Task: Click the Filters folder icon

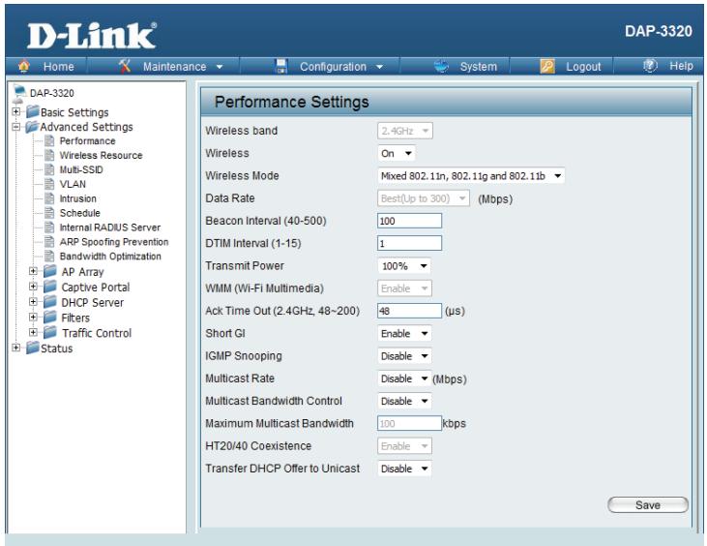Action: 50,318
